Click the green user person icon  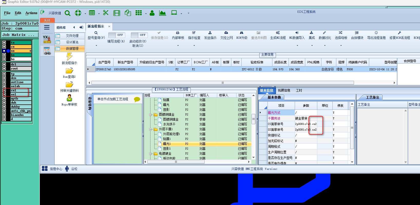click(152, 13)
